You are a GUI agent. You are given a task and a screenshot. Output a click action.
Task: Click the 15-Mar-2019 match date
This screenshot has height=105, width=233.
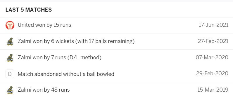pos(213,90)
